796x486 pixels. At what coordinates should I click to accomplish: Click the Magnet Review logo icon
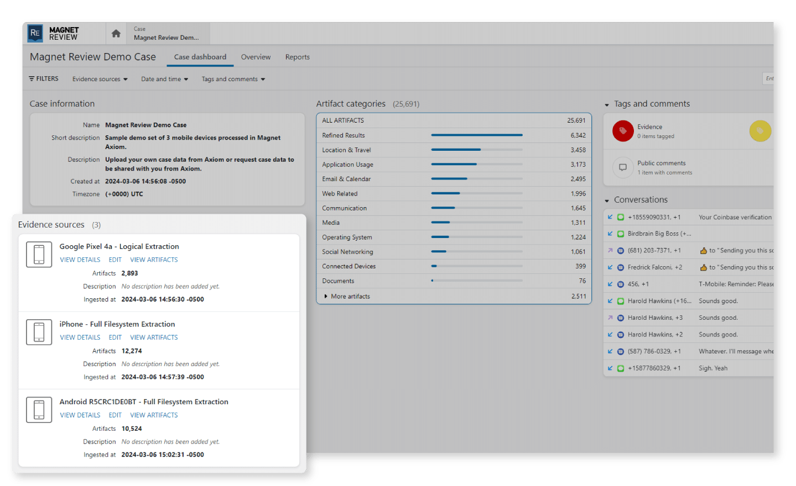pyautogui.click(x=35, y=33)
